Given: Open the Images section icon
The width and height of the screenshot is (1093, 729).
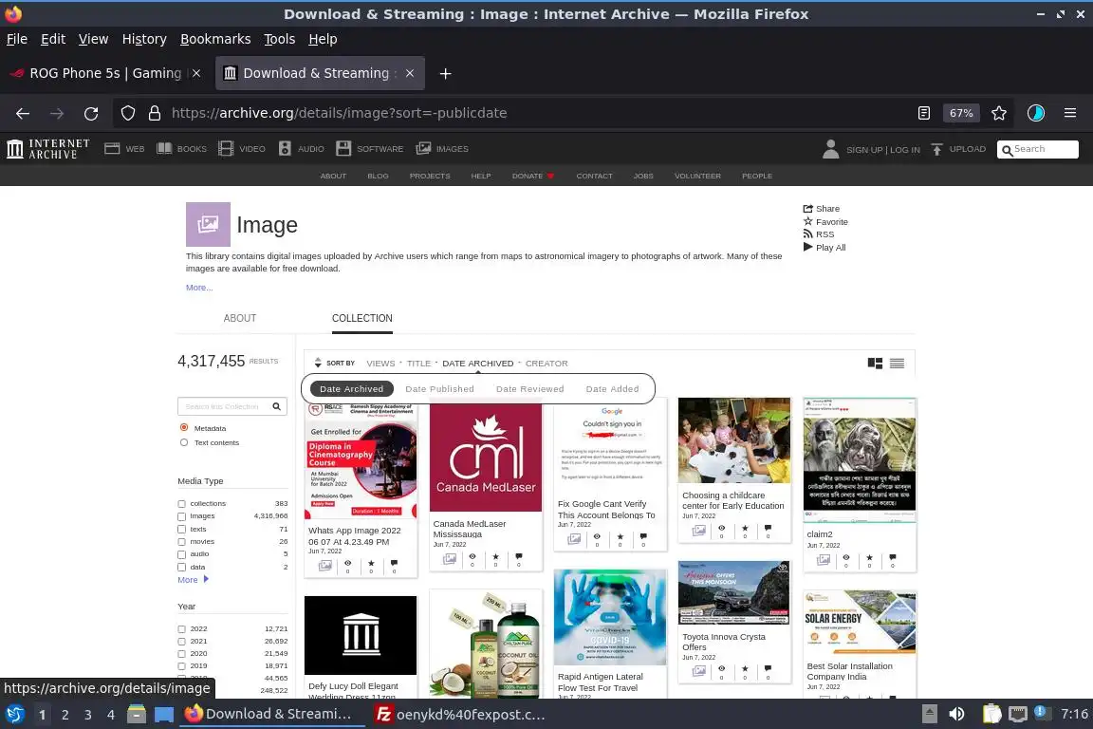Looking at the screenshot, I should [423, 149].
